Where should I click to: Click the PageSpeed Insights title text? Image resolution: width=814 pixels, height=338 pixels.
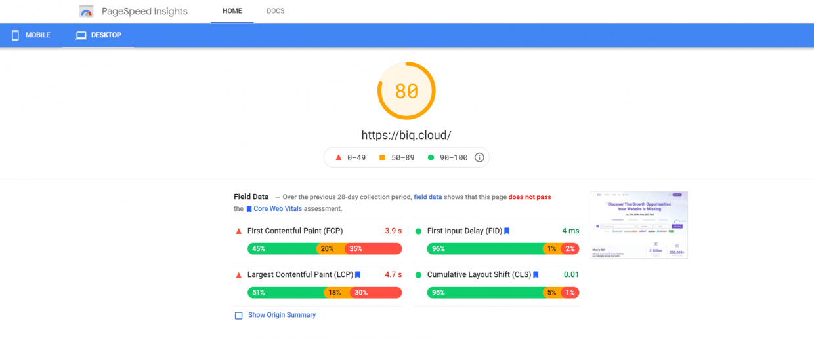144,11
